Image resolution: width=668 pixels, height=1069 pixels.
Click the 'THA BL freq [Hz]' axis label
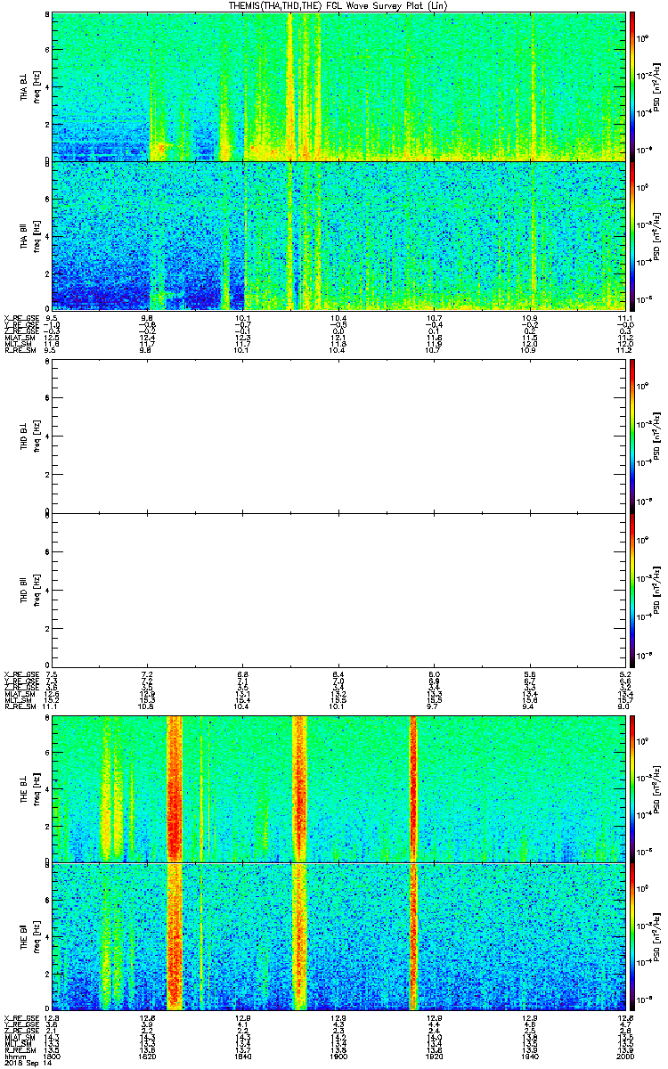[29, 87]
